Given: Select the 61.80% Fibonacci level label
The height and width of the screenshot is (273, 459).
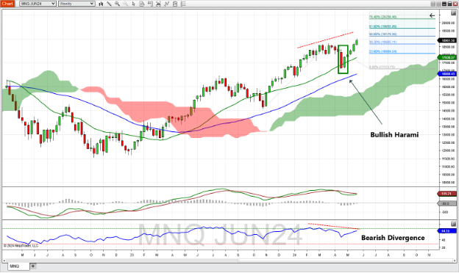Looking at the screenshot, I should (x=382, y=26).
